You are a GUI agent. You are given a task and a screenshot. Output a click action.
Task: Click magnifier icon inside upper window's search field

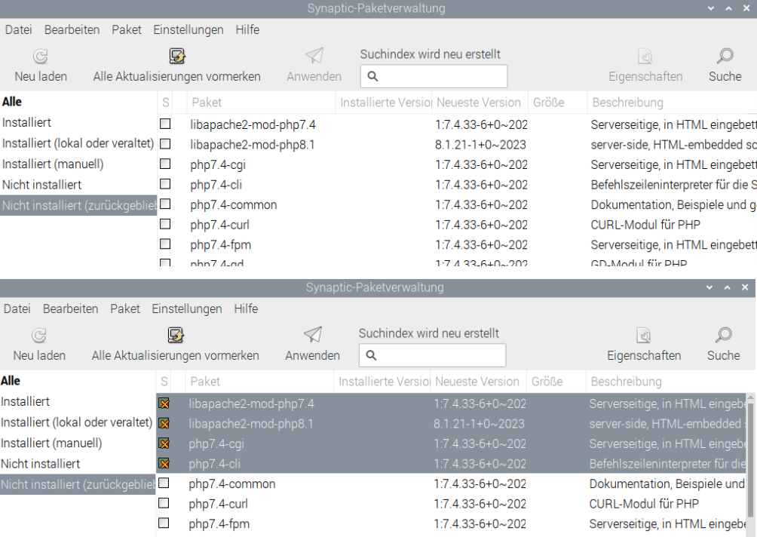pos(372,76)
